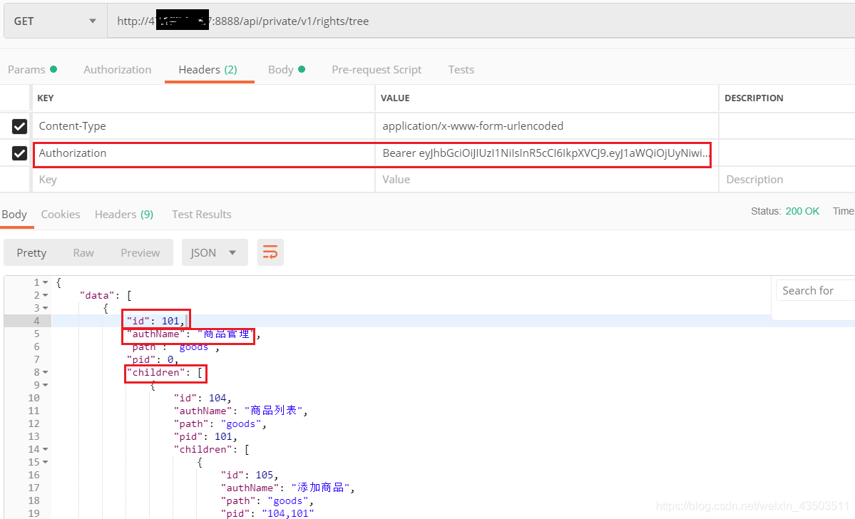
Task: Switch to Raw view
Action: tap(83, 252)
